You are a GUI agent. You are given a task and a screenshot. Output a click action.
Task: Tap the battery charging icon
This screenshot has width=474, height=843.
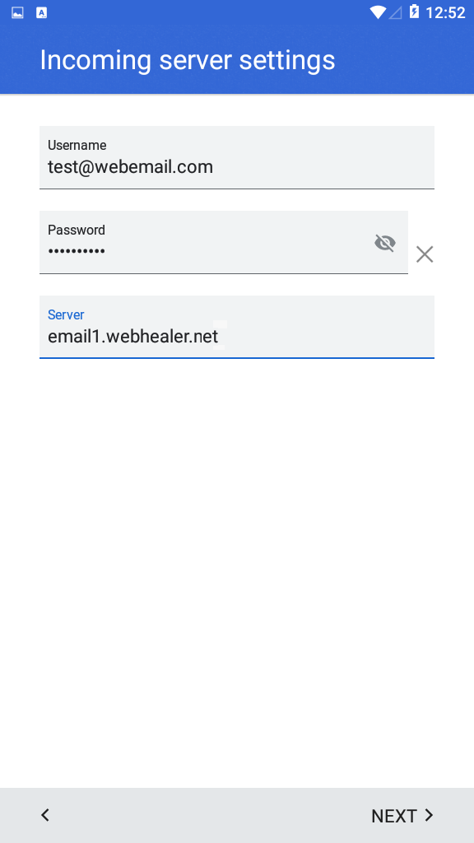415,12
